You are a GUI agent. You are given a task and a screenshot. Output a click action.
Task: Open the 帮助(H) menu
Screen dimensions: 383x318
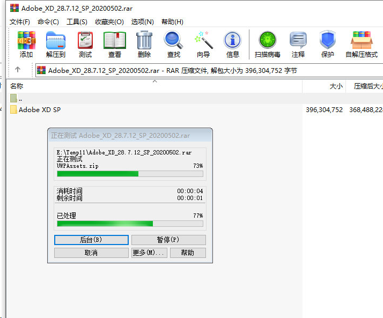(x=172, y=22)
